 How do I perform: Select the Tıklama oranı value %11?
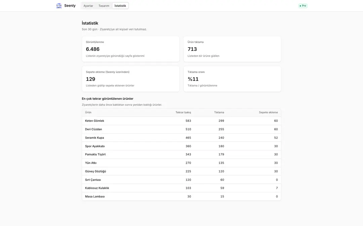[x=193, y=79]
